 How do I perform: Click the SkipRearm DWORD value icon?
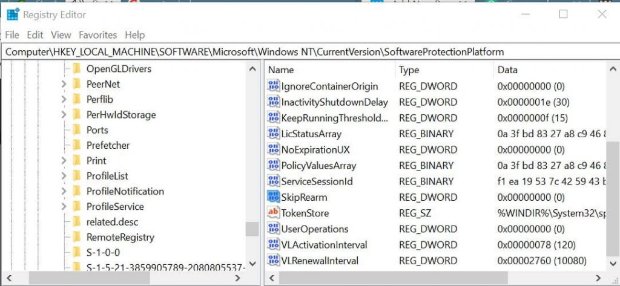tap(273, 197)
